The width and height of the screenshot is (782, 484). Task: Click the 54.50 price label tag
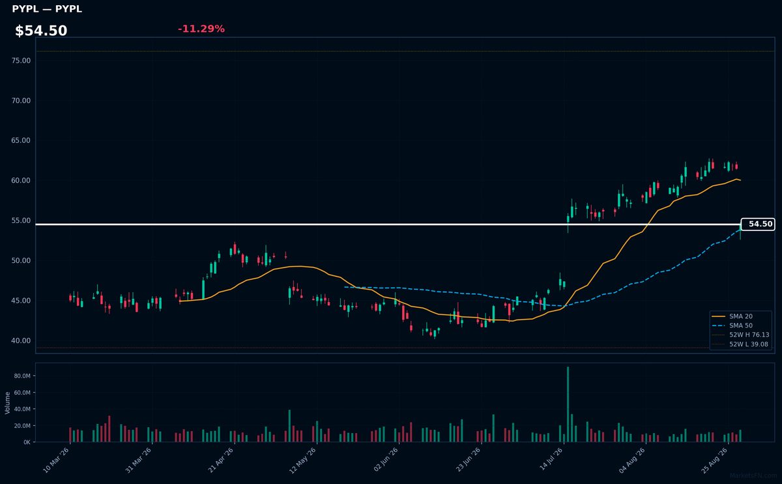click(758, 224)
